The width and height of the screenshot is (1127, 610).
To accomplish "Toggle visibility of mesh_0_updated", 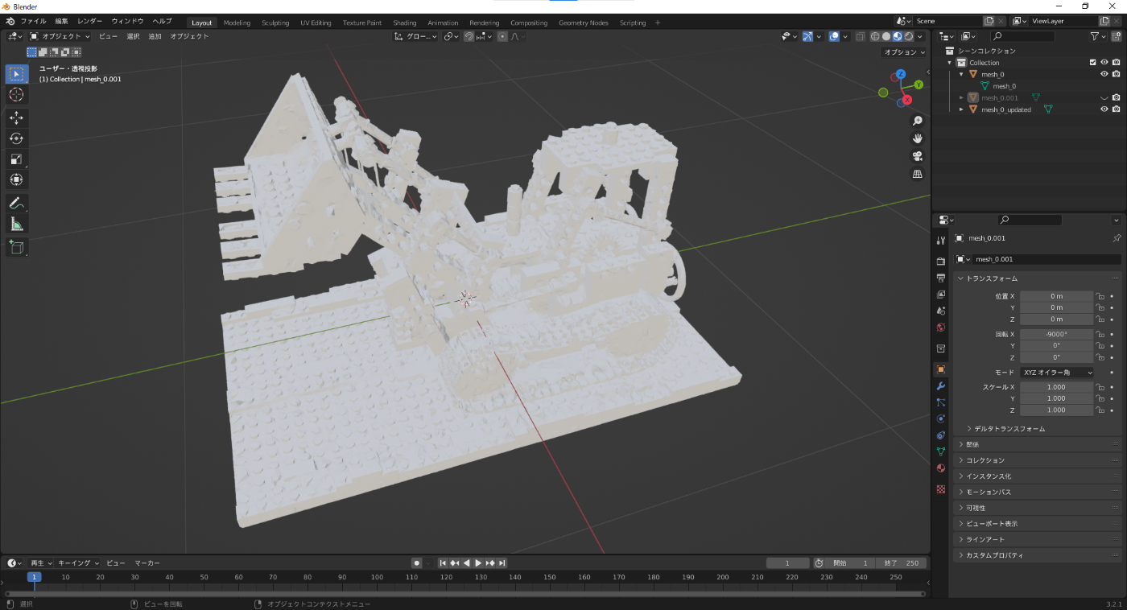I will click(1104, 109).
